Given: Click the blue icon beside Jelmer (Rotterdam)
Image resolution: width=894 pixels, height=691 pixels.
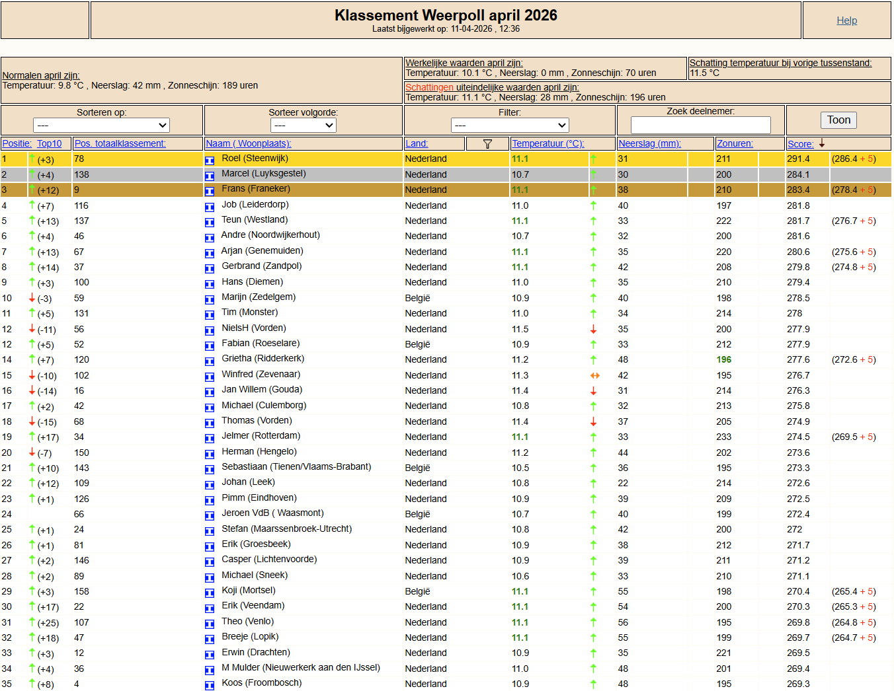Looking at the screenshot, I should pyautogui.click(x=210, y=437).
